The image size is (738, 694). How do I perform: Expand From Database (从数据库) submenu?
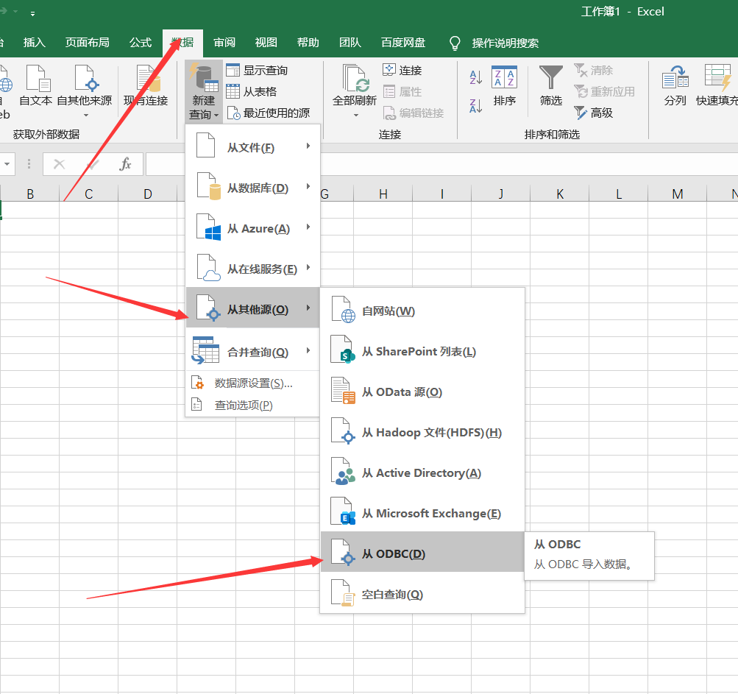[x=253, y=187]
